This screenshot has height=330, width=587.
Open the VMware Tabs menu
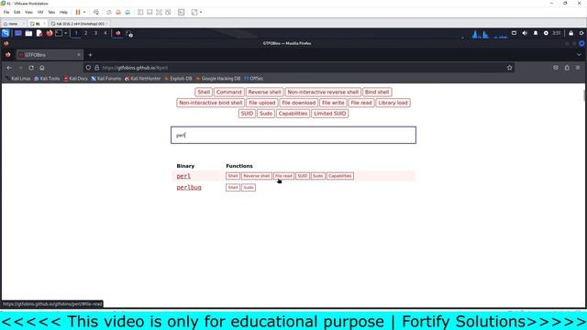click(51, 12)
